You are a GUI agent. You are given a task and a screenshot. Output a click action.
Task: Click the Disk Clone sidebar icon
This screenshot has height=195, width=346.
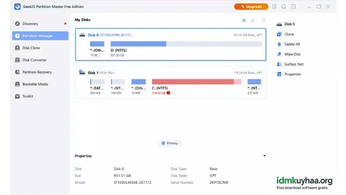[17, 48]
